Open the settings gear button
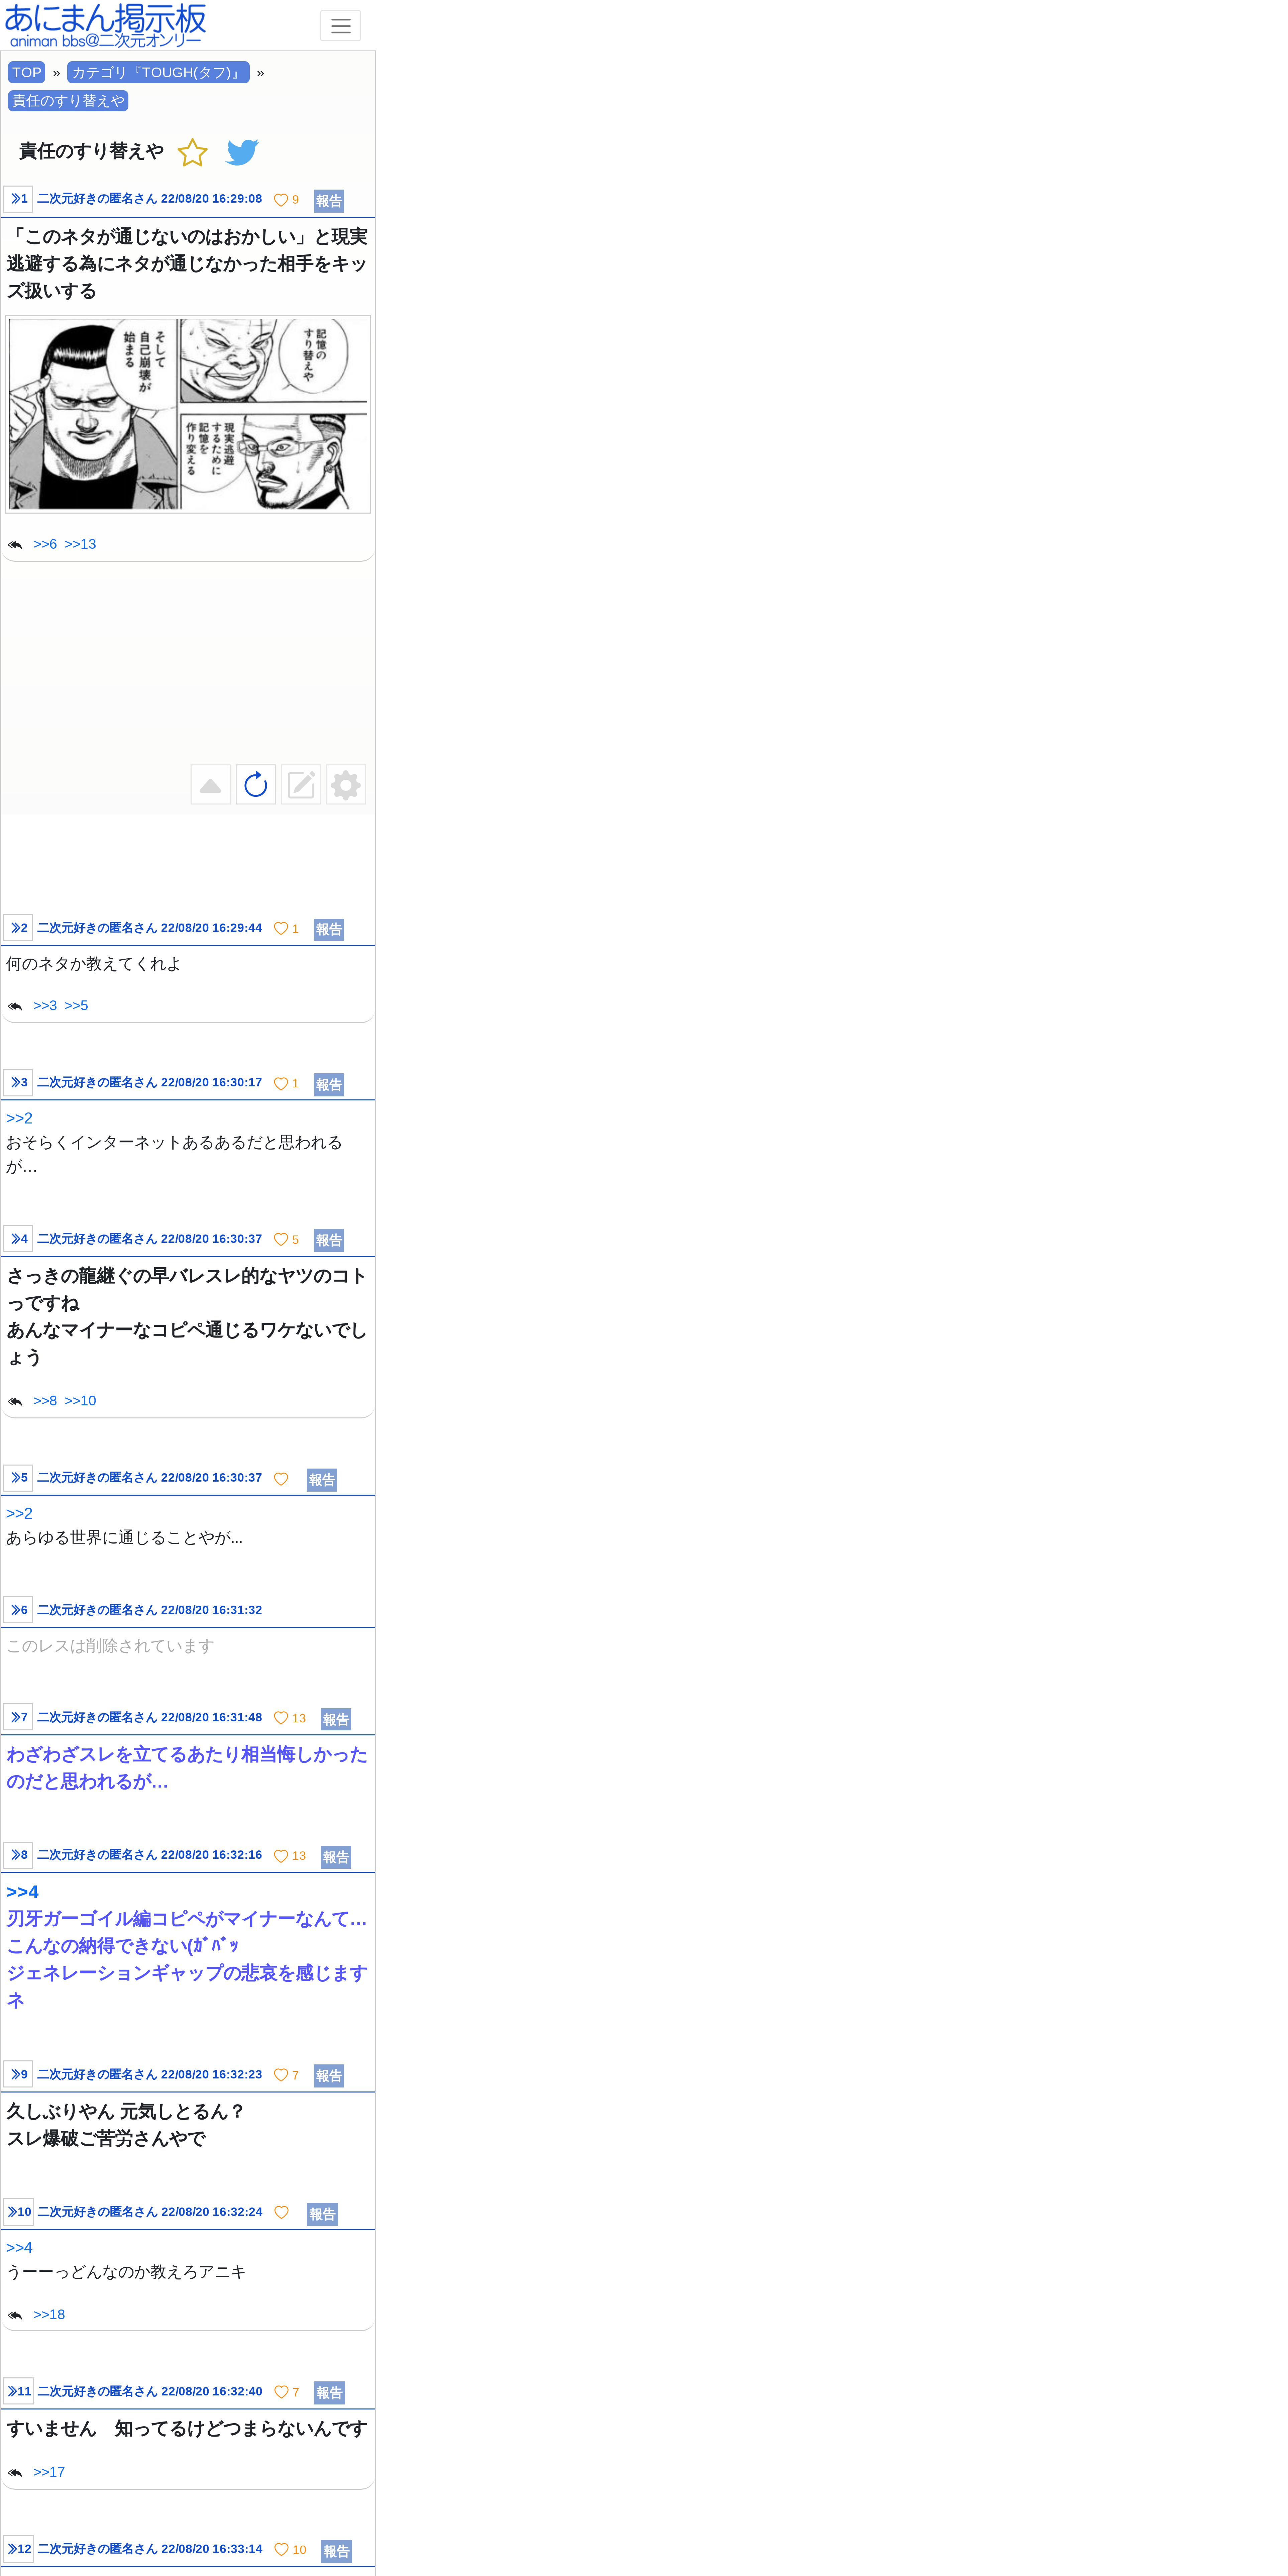This screenshot has height=2576, width=1288. [346, 785]
